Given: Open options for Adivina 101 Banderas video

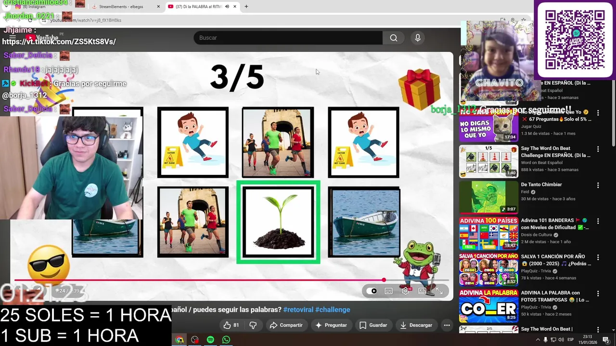Looking at the screenshot, I should [x=598, y=221].
